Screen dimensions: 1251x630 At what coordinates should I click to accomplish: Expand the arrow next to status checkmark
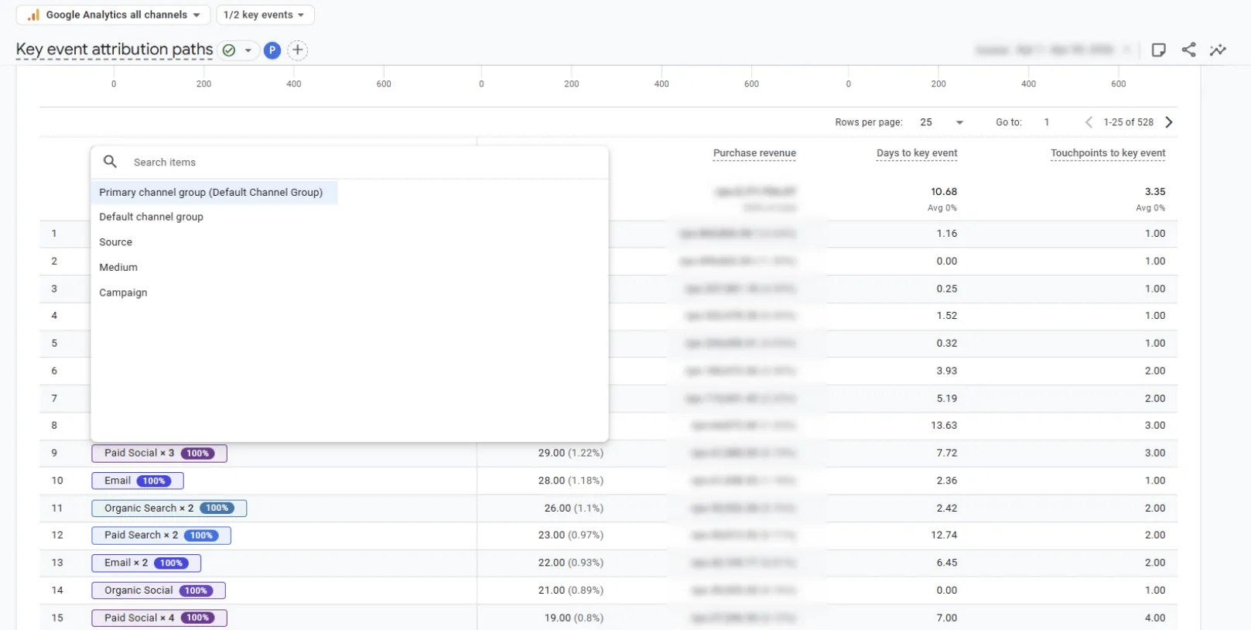point(248,50)
